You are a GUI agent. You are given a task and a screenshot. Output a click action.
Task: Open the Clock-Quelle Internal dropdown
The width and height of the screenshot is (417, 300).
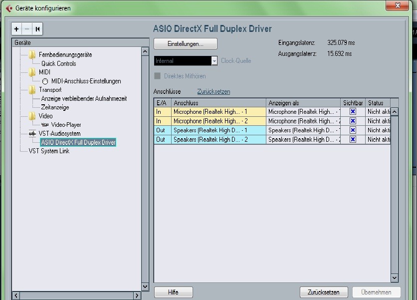186,61
